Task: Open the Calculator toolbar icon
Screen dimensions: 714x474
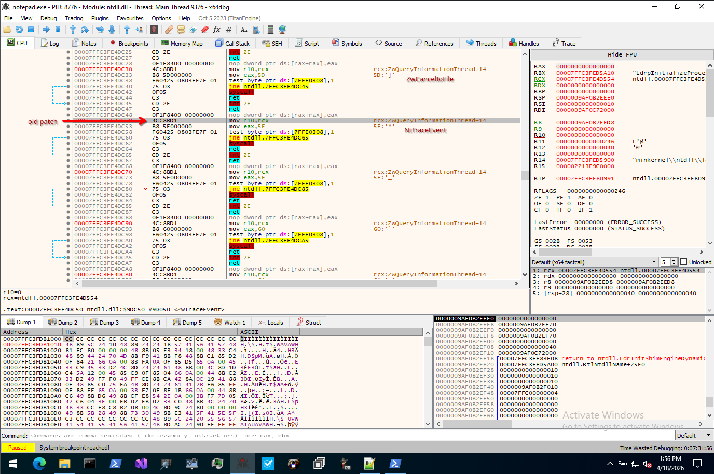Action: pos(270,30)
